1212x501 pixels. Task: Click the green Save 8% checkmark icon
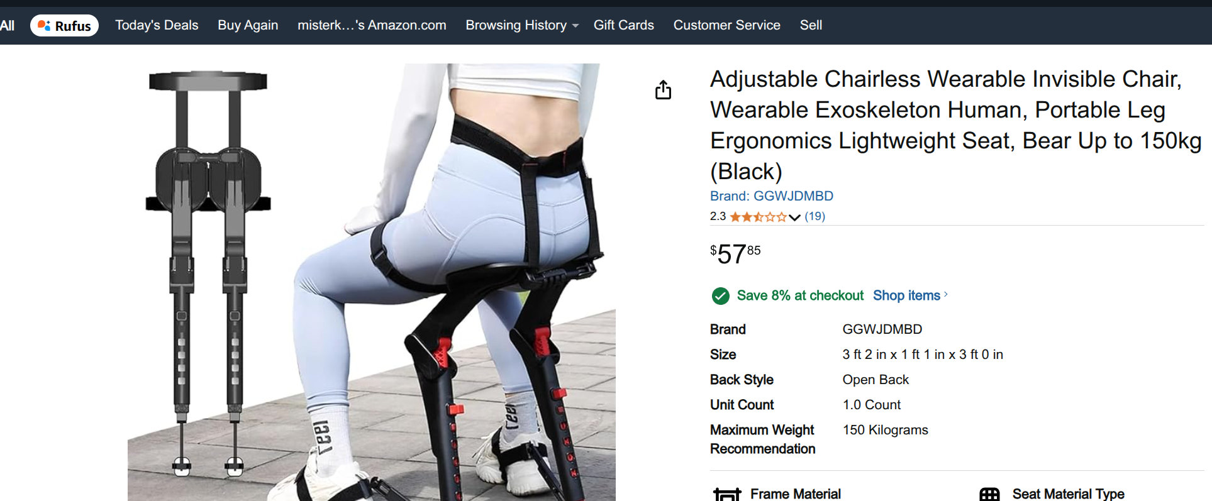tap(720, 295)
